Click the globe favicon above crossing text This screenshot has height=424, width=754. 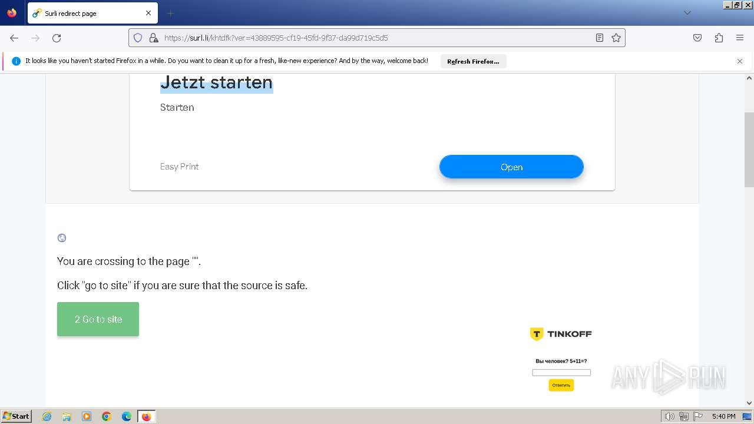pos(62,238)
